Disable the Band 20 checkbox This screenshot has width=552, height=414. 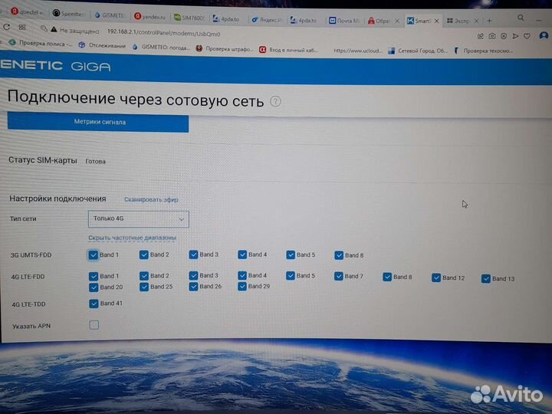[94, 287]
